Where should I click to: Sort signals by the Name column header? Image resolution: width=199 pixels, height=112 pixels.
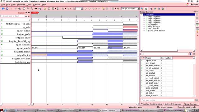coord(153,58)
